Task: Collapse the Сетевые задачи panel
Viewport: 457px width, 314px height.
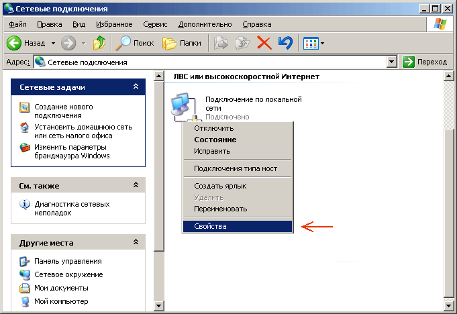Action: coord(136,87)
